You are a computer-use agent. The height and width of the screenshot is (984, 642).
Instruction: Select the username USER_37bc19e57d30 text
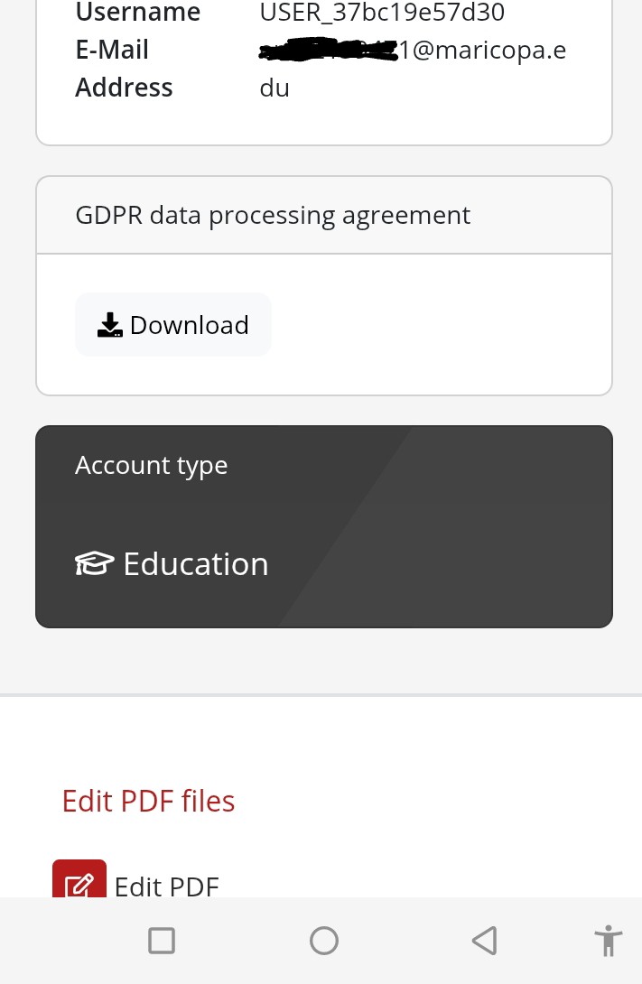(x=382, y=13)
